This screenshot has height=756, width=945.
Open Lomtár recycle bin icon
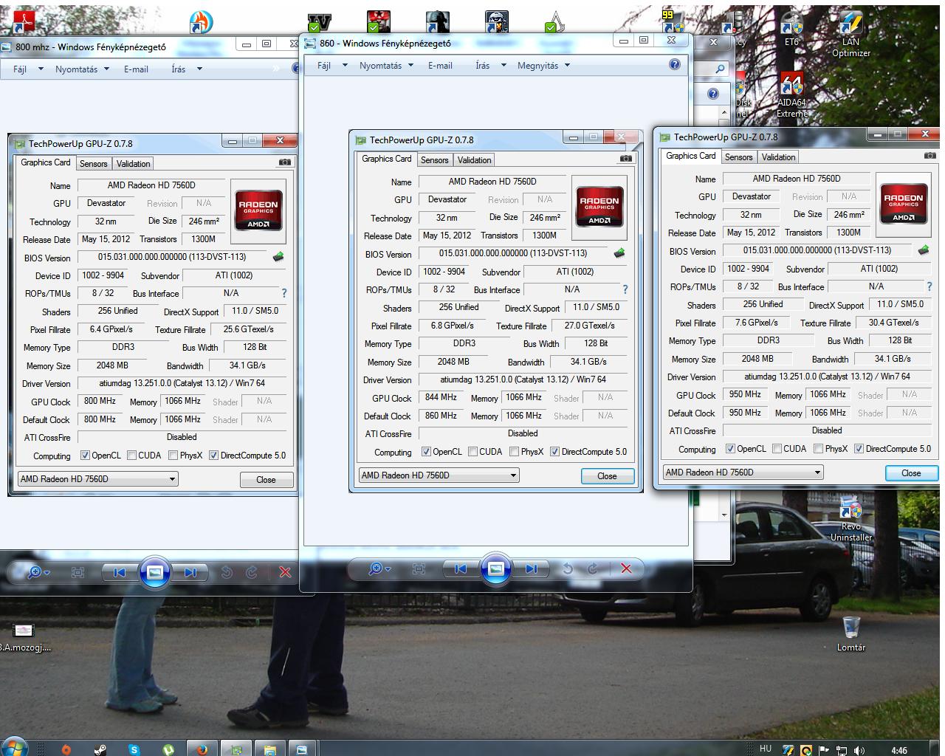click(850, 633)
